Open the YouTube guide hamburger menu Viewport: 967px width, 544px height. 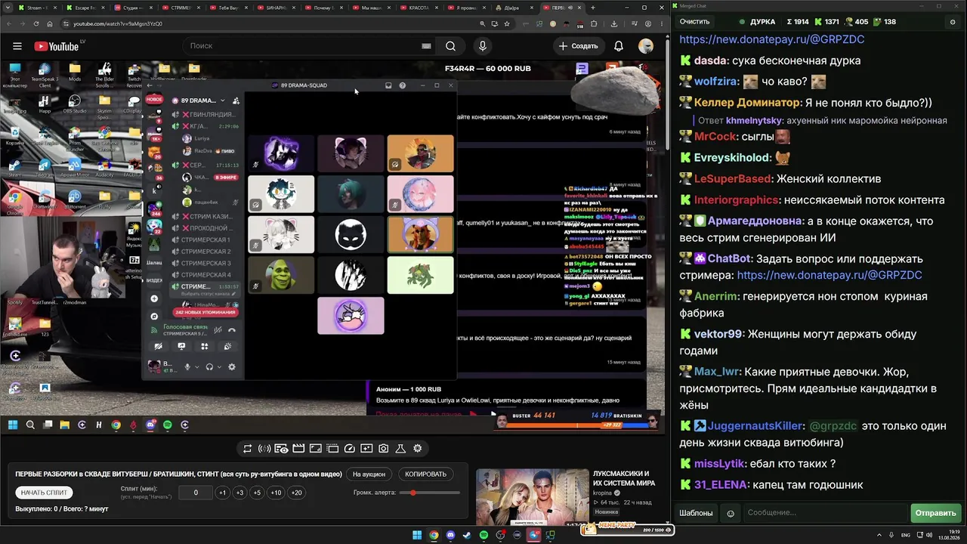point(17,46)
